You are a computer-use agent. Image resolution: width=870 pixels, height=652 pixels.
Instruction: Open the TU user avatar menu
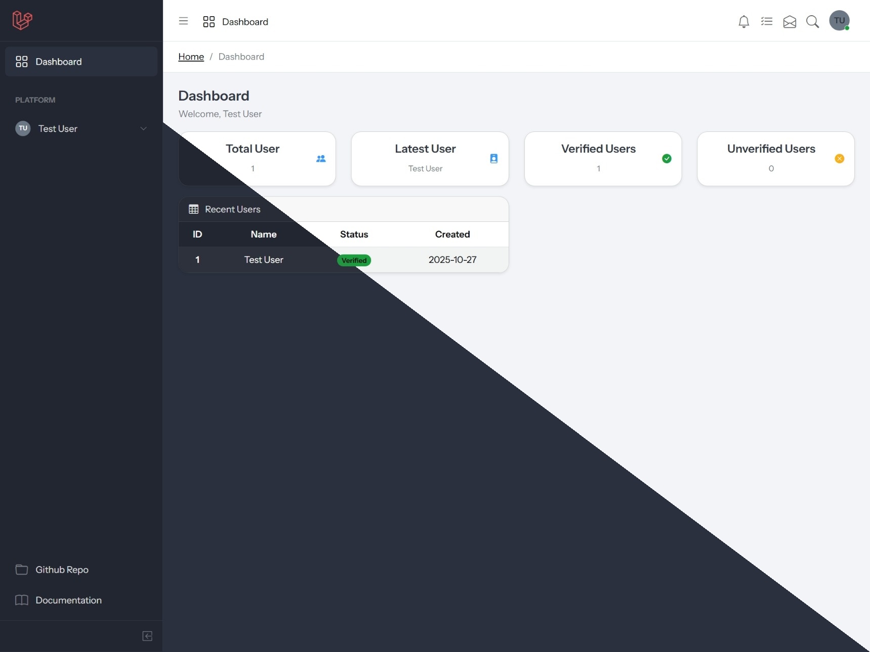[x=839, y=21]
